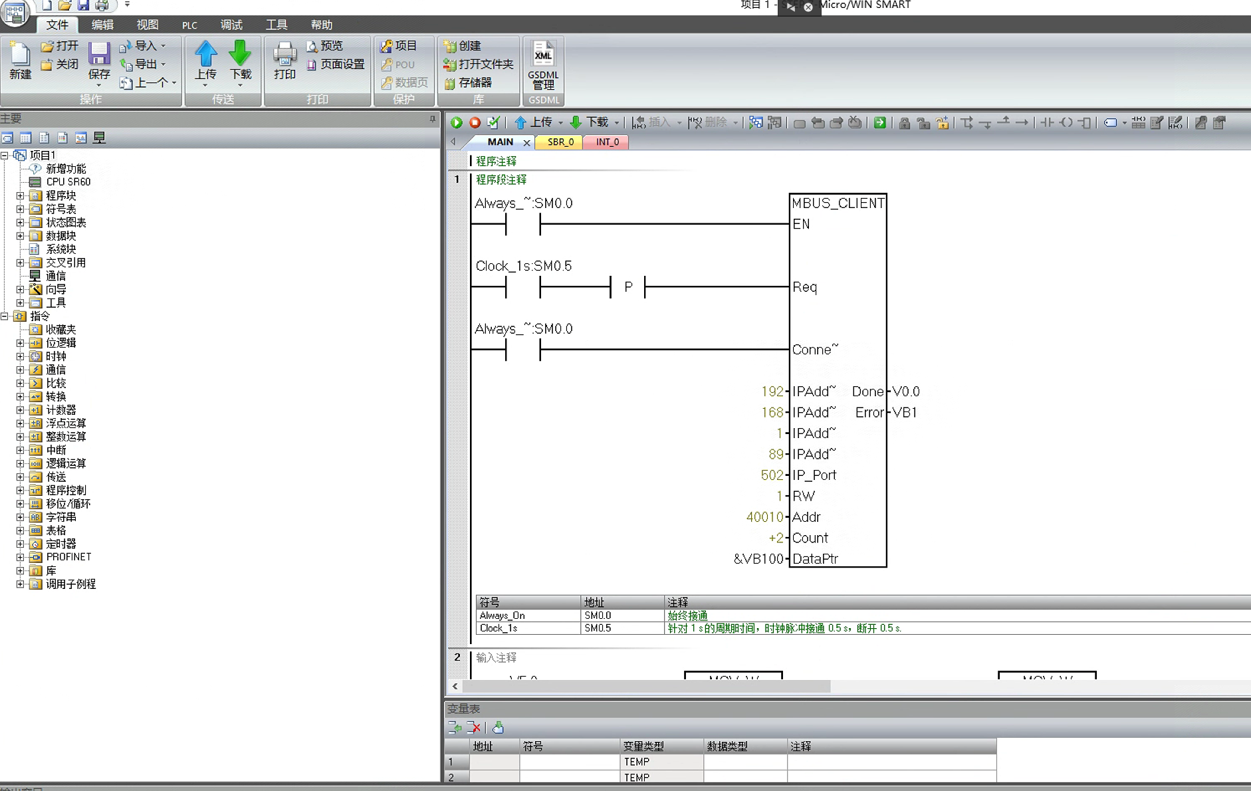This screenshot has width=1251, height=791.
Task: Click the scroll-left arrow of editor scrollbar
Action: pyautogui.click(x=455, y=686)
